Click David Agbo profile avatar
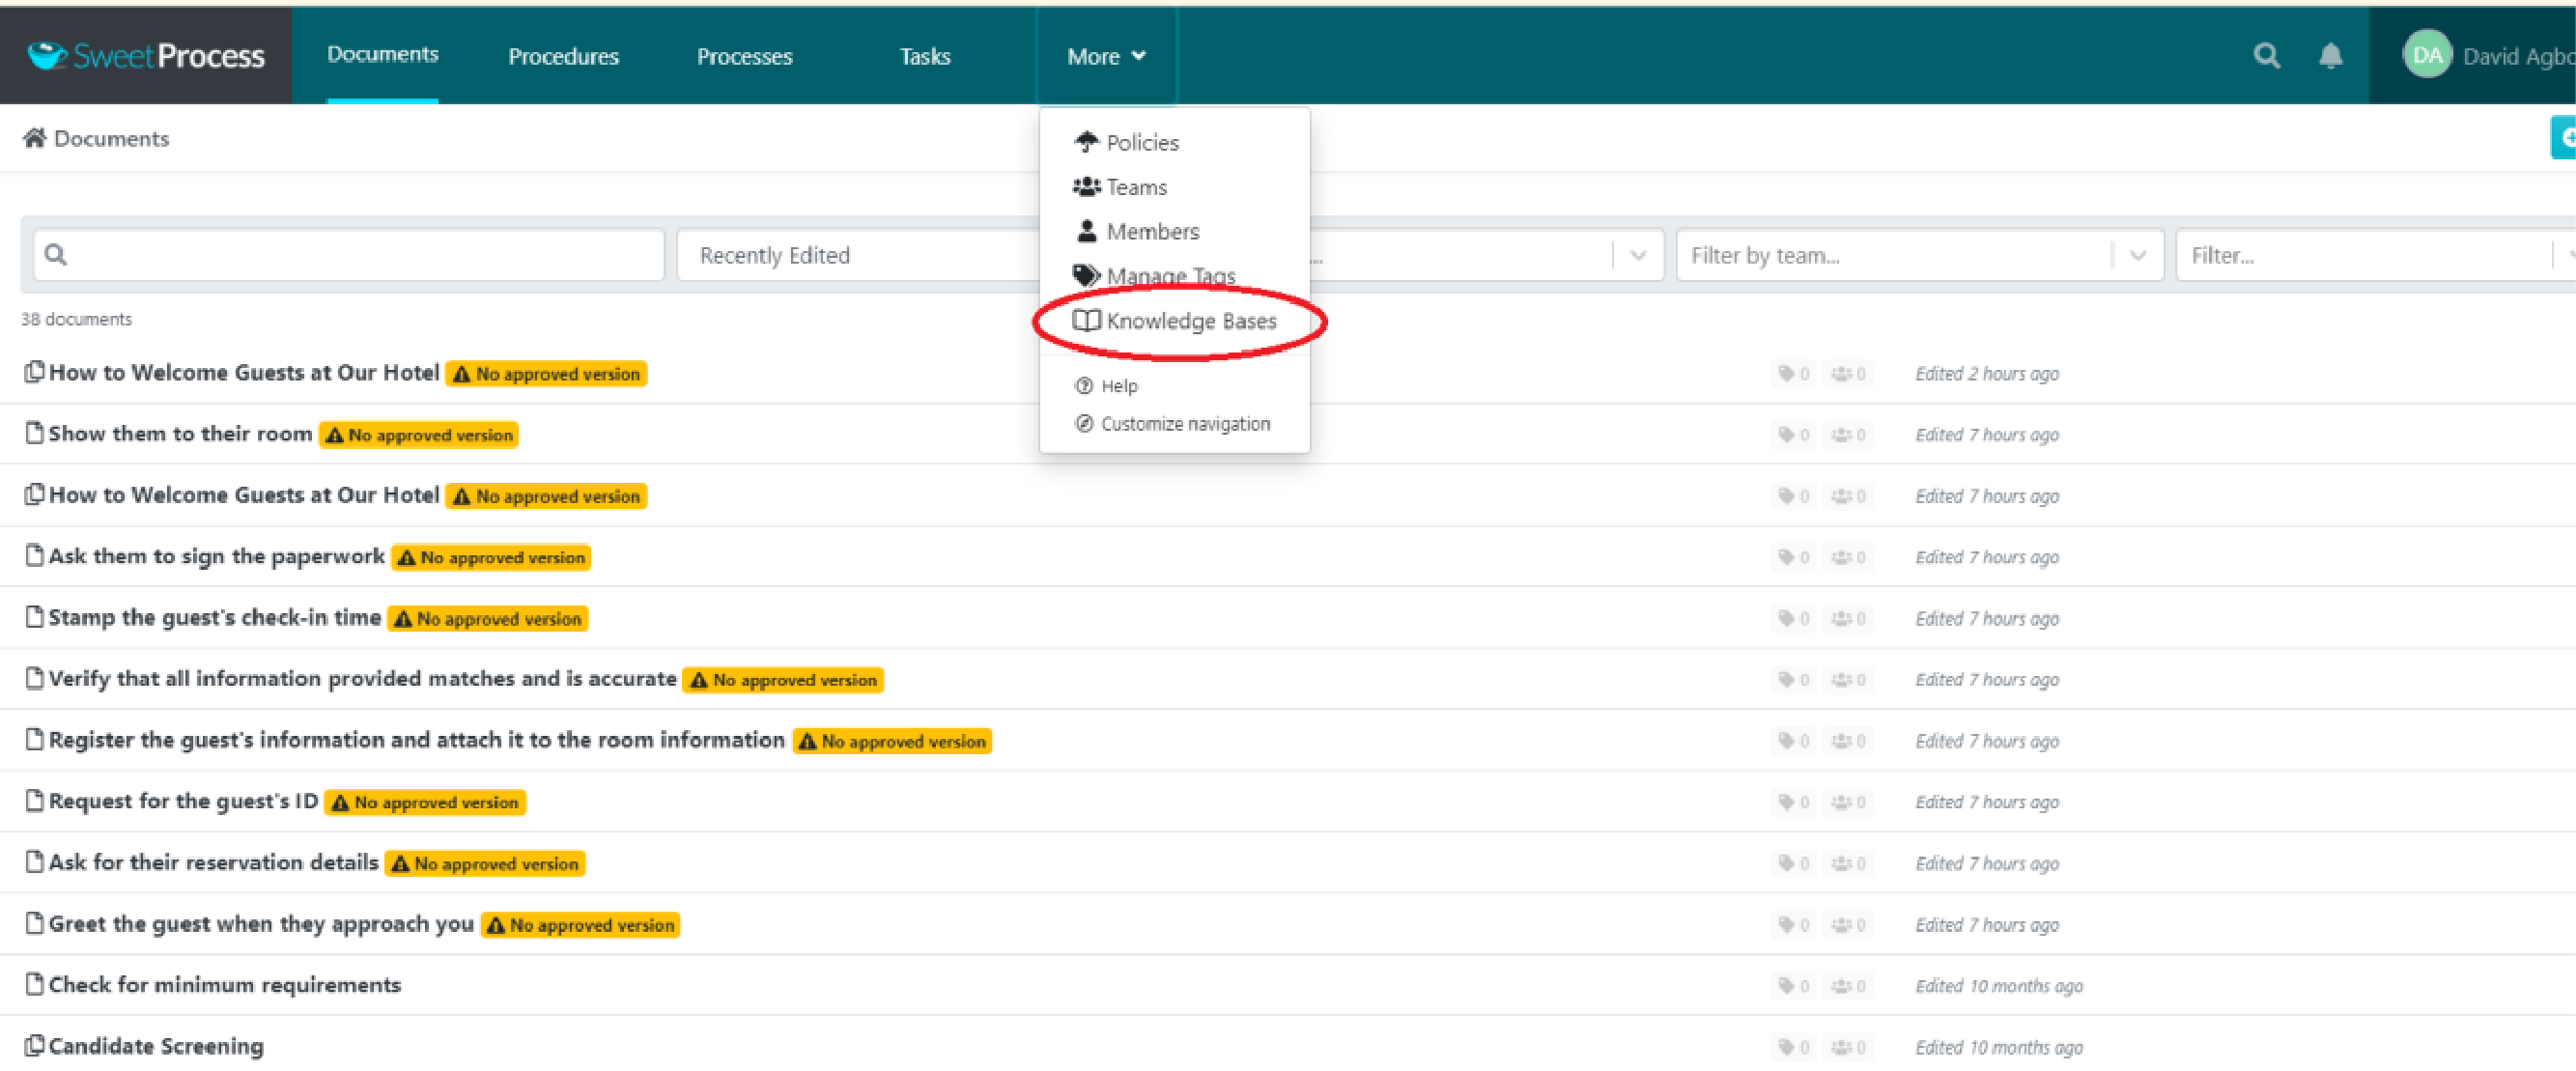 tap(2425, 54)
